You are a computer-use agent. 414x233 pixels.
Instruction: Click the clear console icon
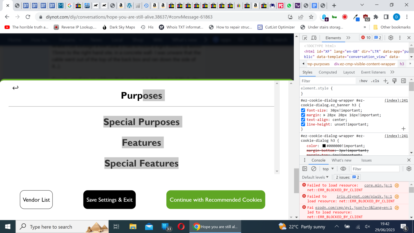click(314, 169)
